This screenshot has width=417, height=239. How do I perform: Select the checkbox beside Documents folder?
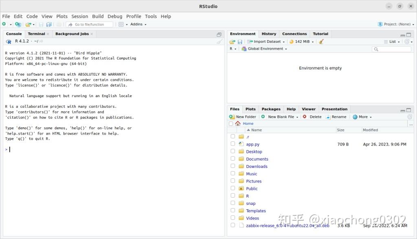[x=233, y=159]
